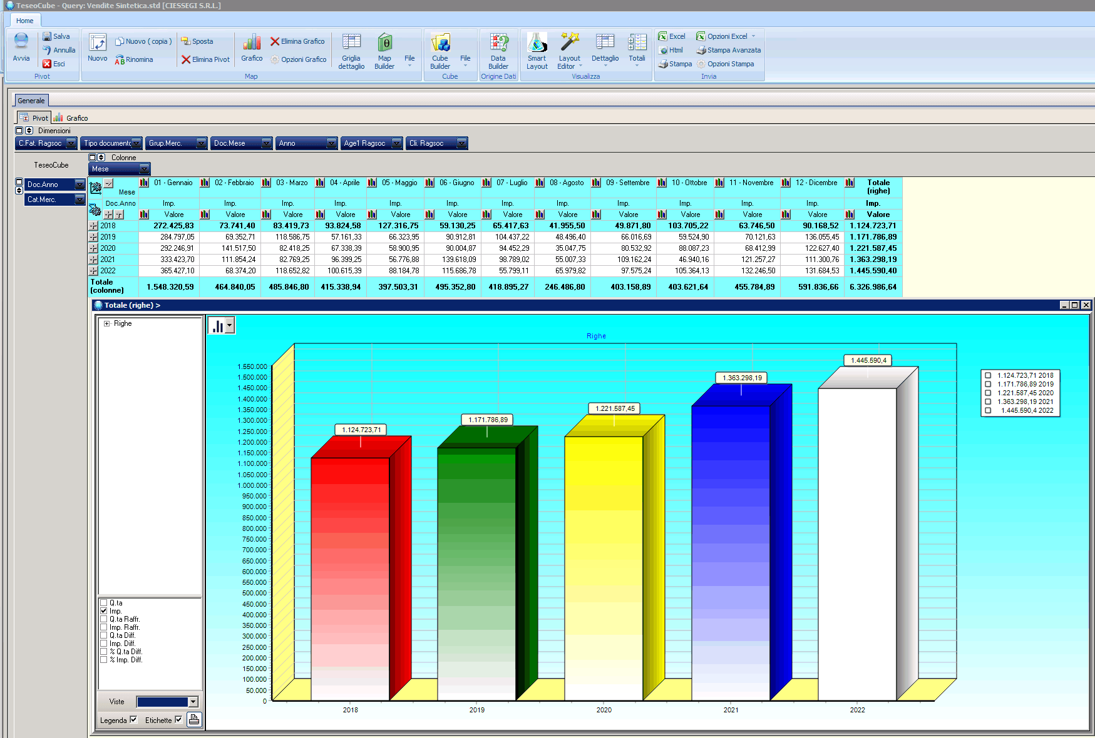Print chart via printer icon beside Etichette

tap(194, 719)
